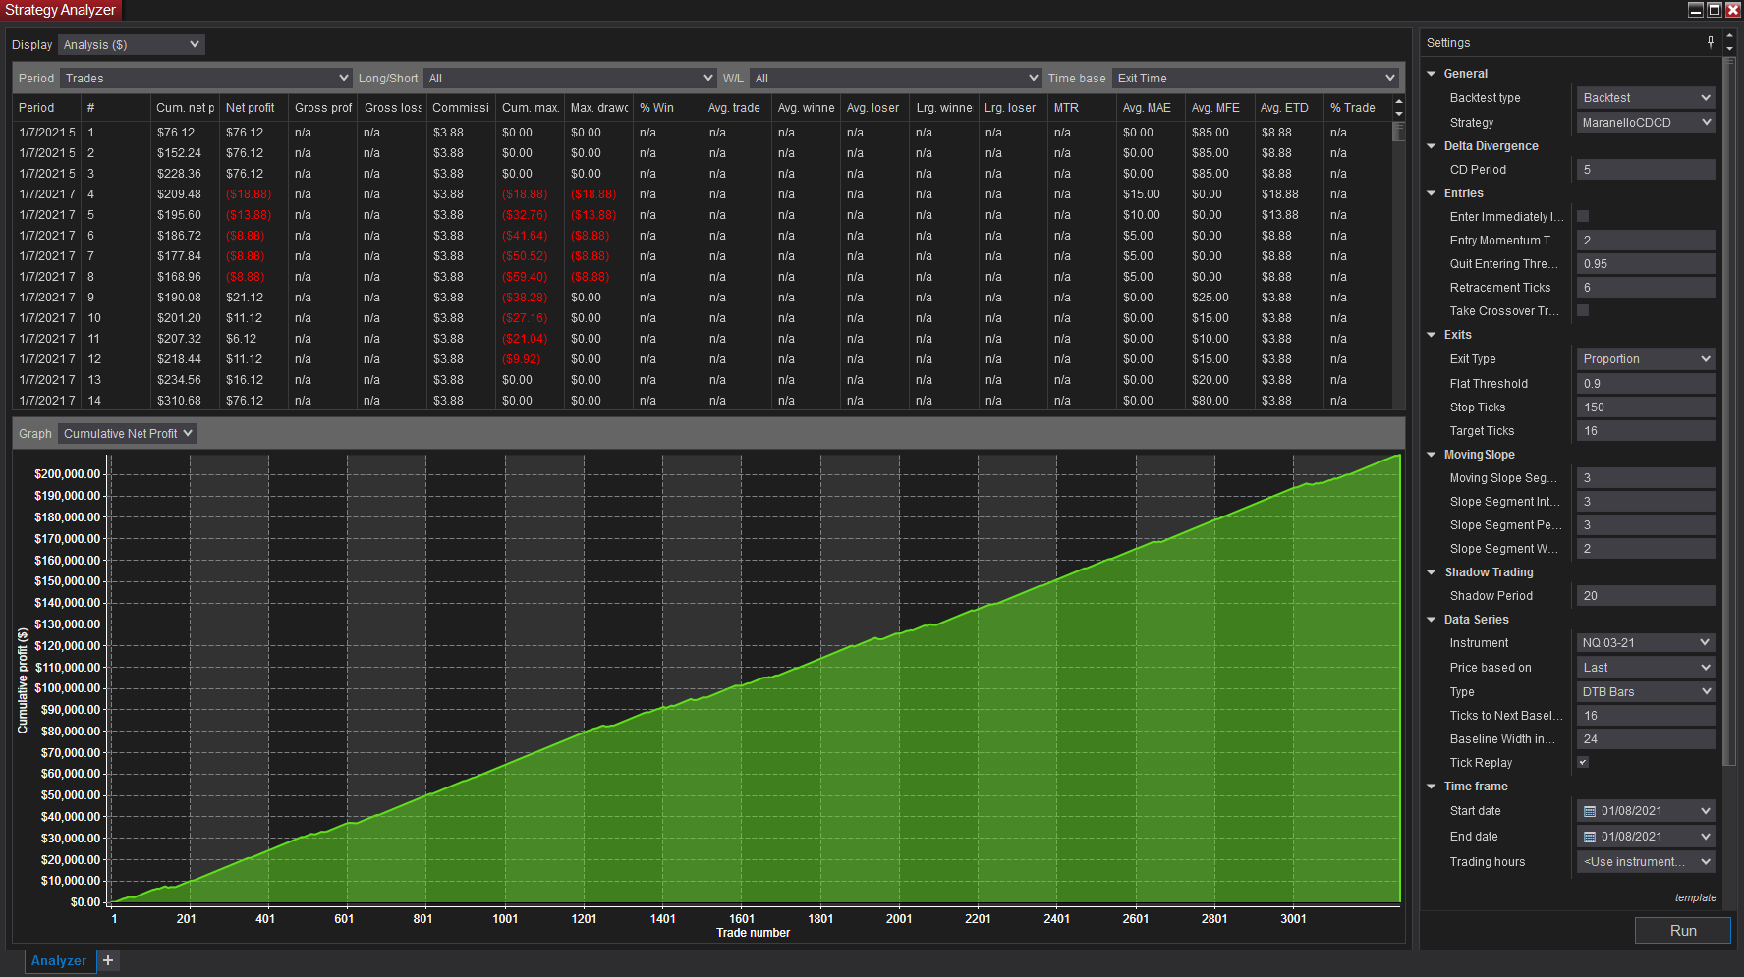Sort by the MTR column header
Viewport: 1744px width, 977px height.
pos(1082,108)
